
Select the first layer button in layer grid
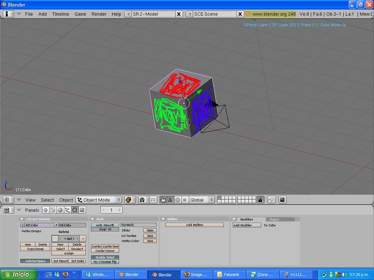220,198
